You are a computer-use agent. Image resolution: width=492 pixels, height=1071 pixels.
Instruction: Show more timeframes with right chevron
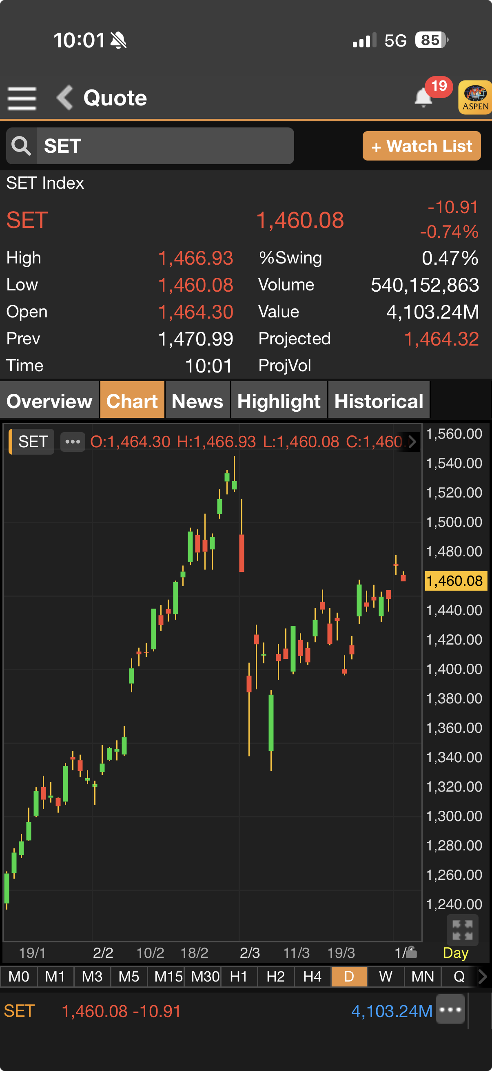click(x=483, y=977)
